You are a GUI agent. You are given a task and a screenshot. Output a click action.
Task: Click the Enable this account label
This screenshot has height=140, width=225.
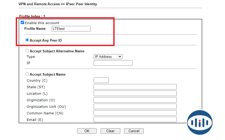(42, 23)
